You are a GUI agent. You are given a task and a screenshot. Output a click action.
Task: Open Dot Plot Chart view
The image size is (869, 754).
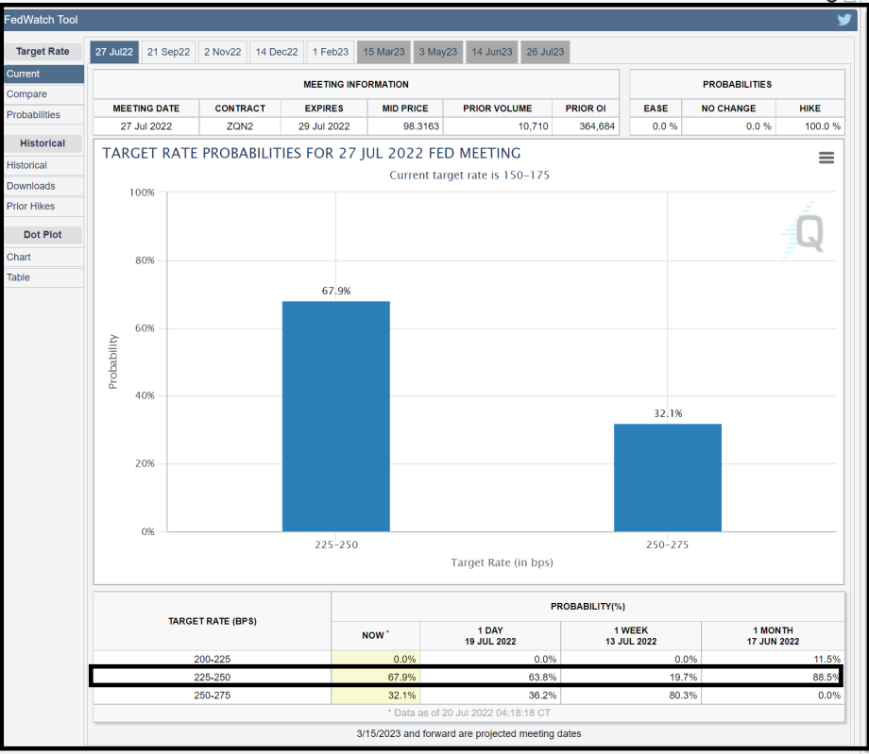pos(19,257)
